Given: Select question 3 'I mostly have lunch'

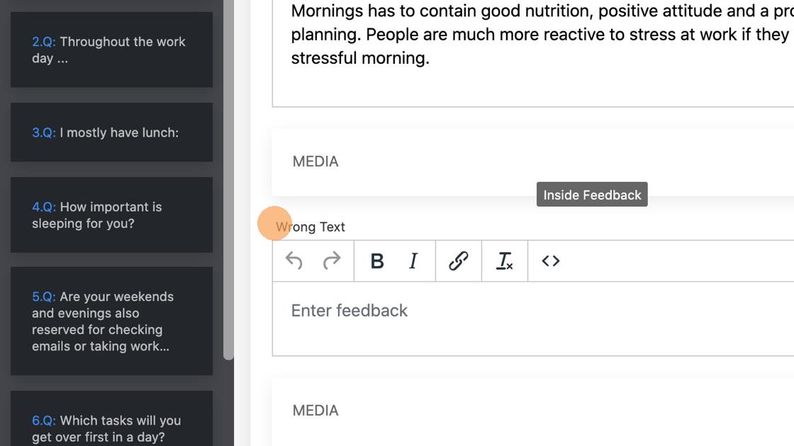Looking at the screenshot, I should [111, 132].
